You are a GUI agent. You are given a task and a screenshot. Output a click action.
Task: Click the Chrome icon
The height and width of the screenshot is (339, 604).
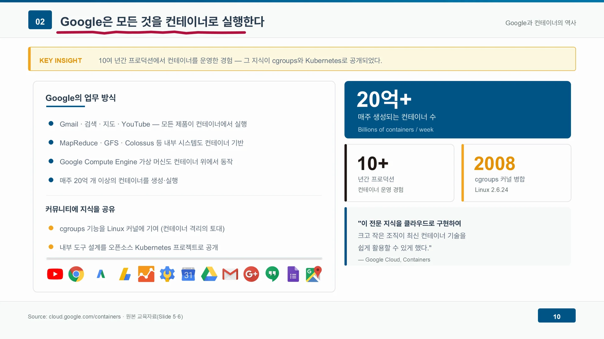76,274
